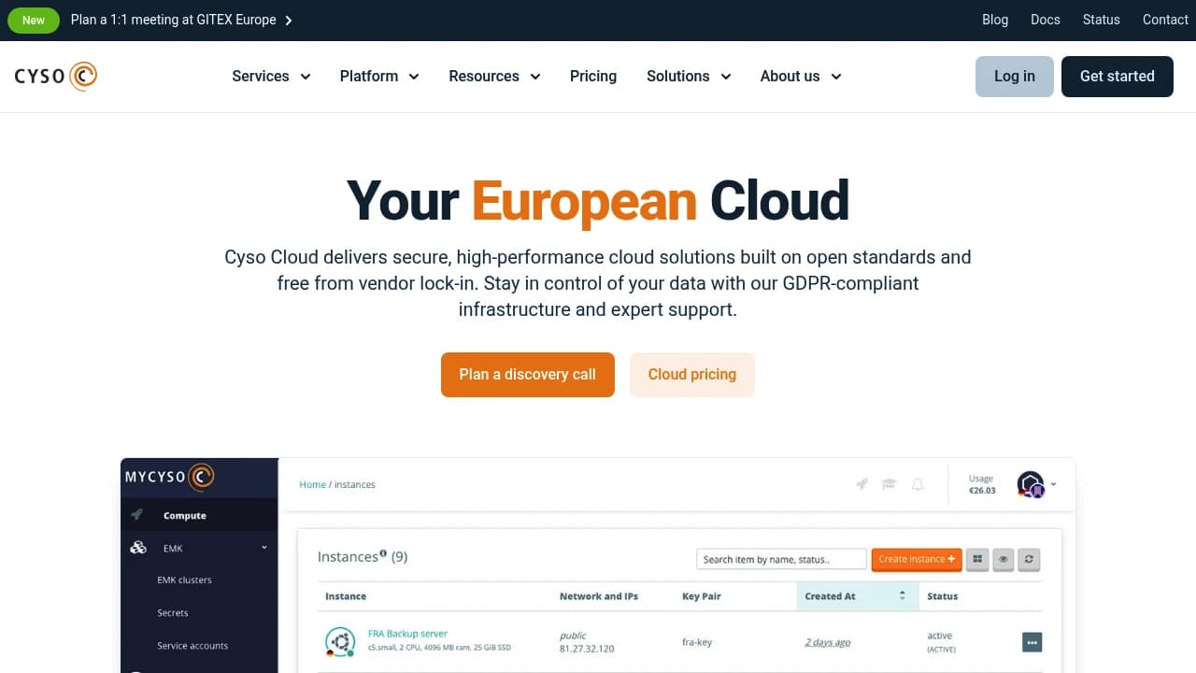Open notifications bell in dashboard header

[918, 484]
